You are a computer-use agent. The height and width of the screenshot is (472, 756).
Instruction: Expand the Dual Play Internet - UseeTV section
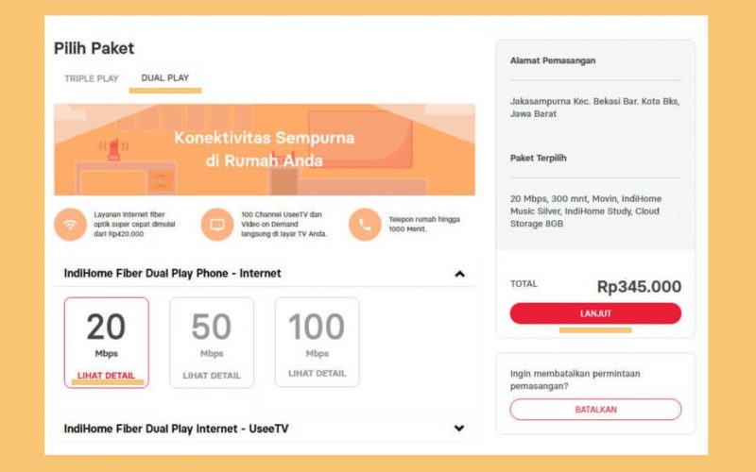pos(459,429)
